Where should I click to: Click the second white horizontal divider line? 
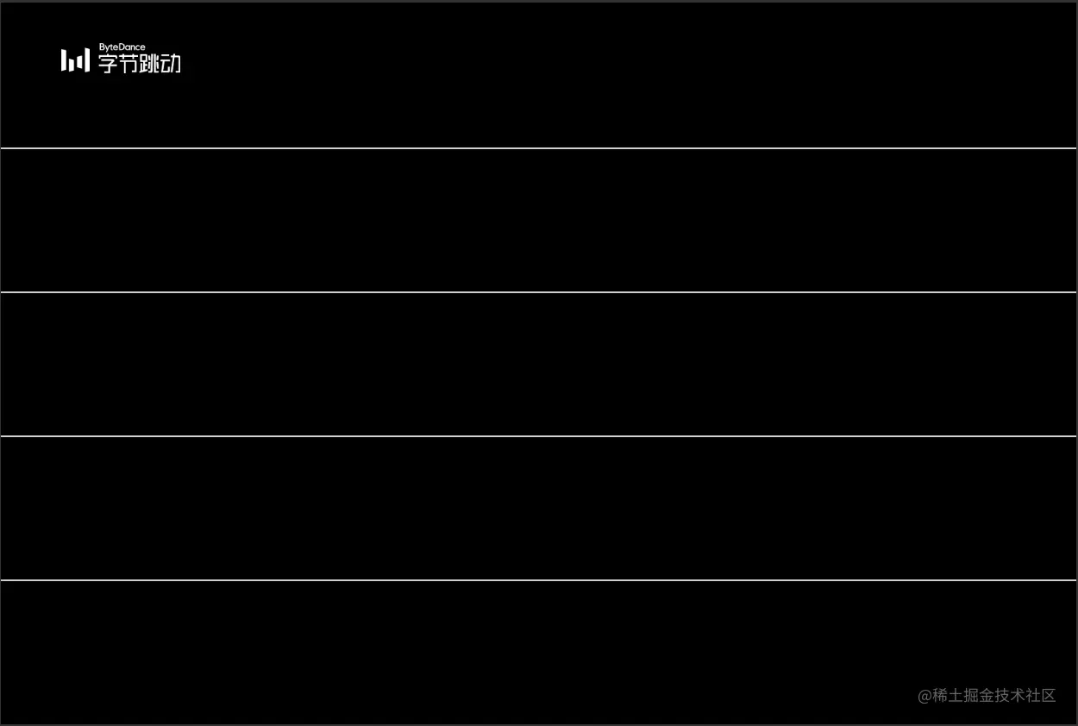coord(539,292)
